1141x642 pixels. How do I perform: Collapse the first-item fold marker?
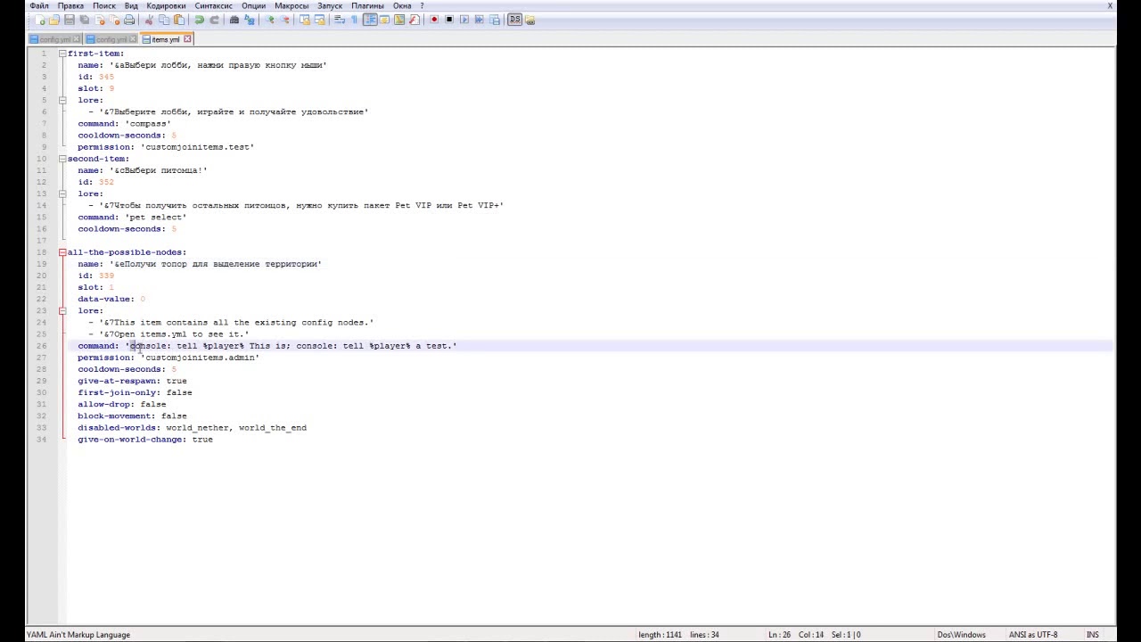(62, 53)
